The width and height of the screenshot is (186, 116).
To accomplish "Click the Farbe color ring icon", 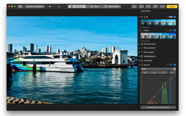I will (142, 30).
